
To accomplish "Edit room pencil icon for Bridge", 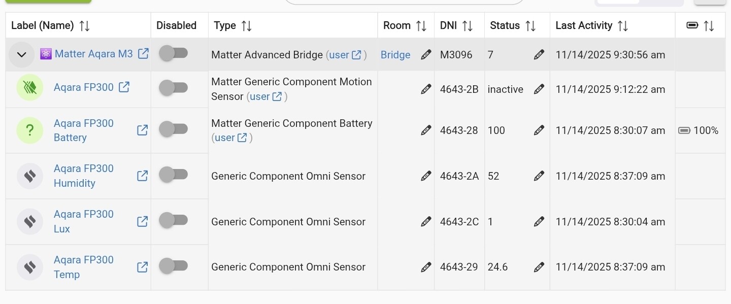I will coord(426,55).
